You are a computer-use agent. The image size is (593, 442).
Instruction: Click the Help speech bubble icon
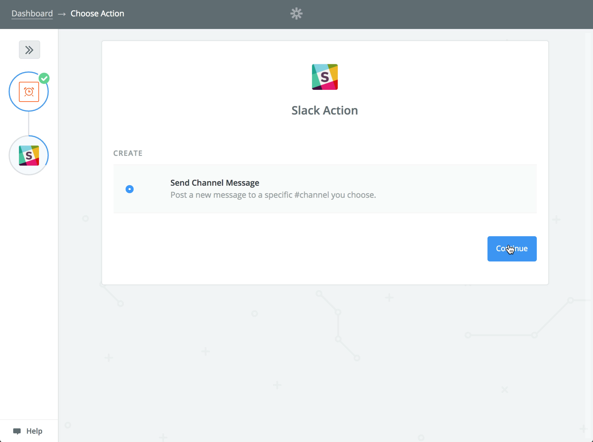[17, 431]
